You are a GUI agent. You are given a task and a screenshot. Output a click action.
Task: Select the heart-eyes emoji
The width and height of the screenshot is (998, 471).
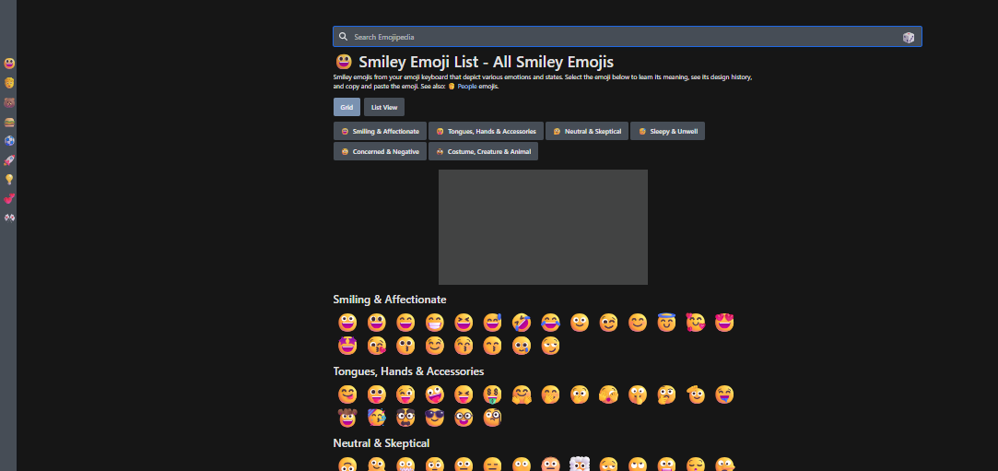coord(724,323)
